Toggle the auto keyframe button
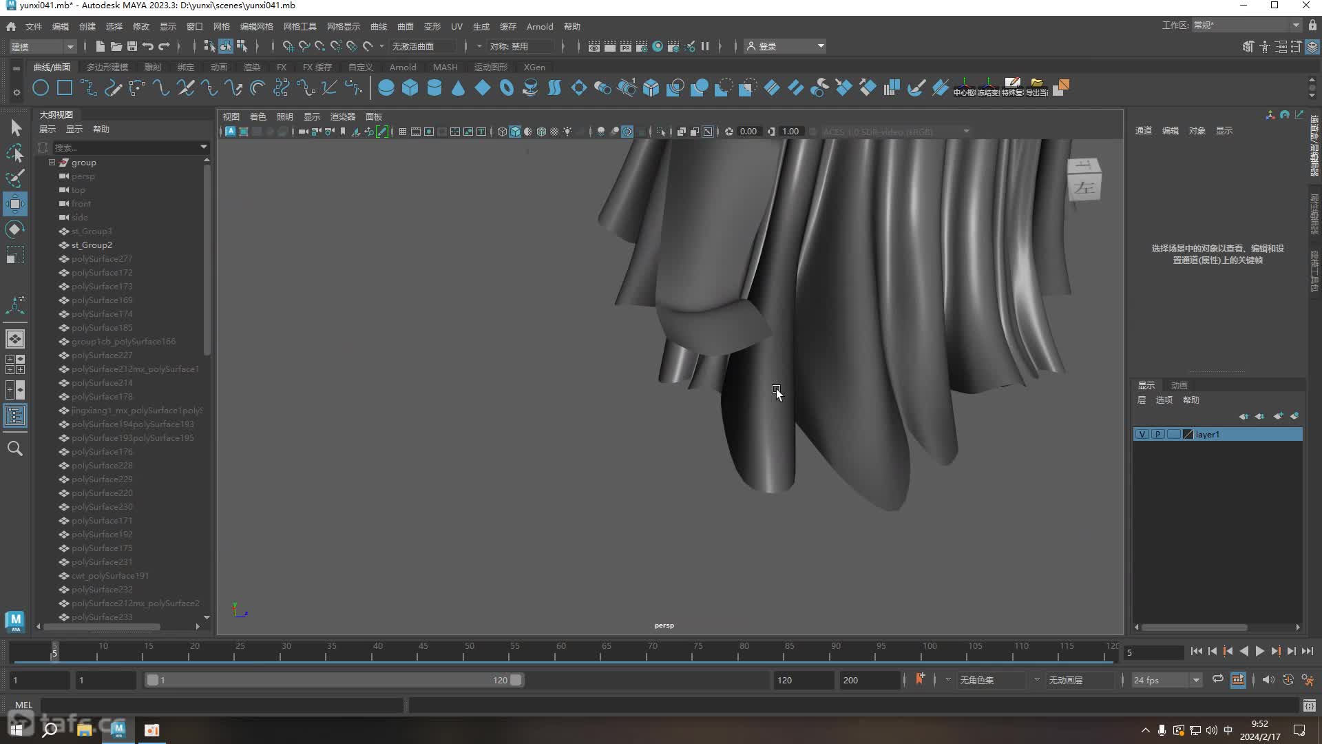Viewport: 1322px width, 744px height. (x=1288, y=680)
